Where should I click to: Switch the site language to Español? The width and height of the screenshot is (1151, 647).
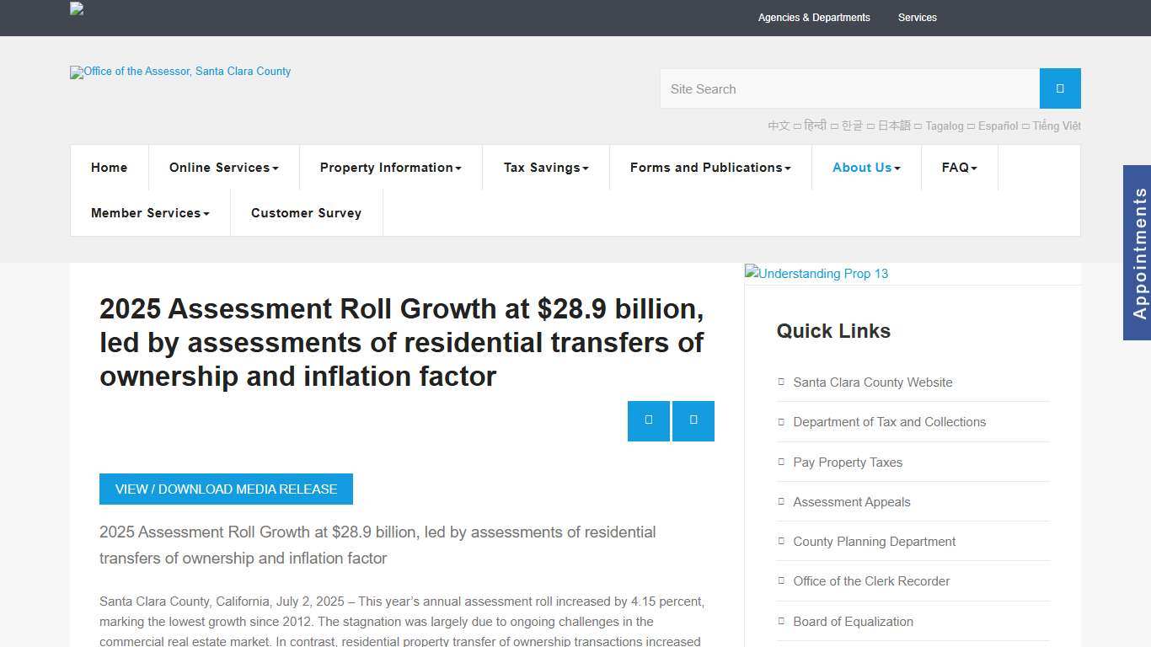pos(998,126)
